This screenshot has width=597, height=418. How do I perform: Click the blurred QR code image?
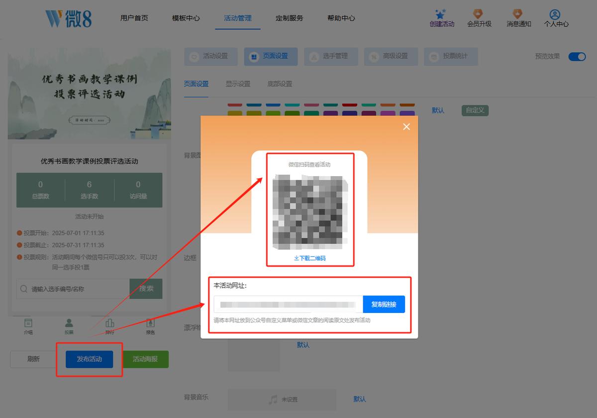click(310, 211)
